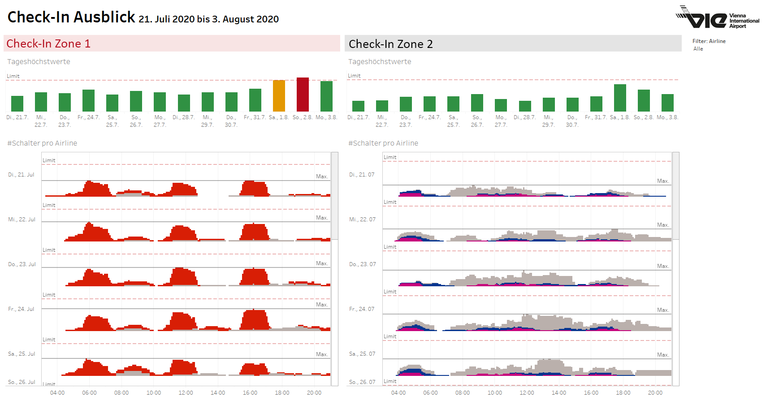Click the Di., 28.7. bar in Zone 2
The height and width of the screenshot is (405, 766).
(x=525, y=106)
